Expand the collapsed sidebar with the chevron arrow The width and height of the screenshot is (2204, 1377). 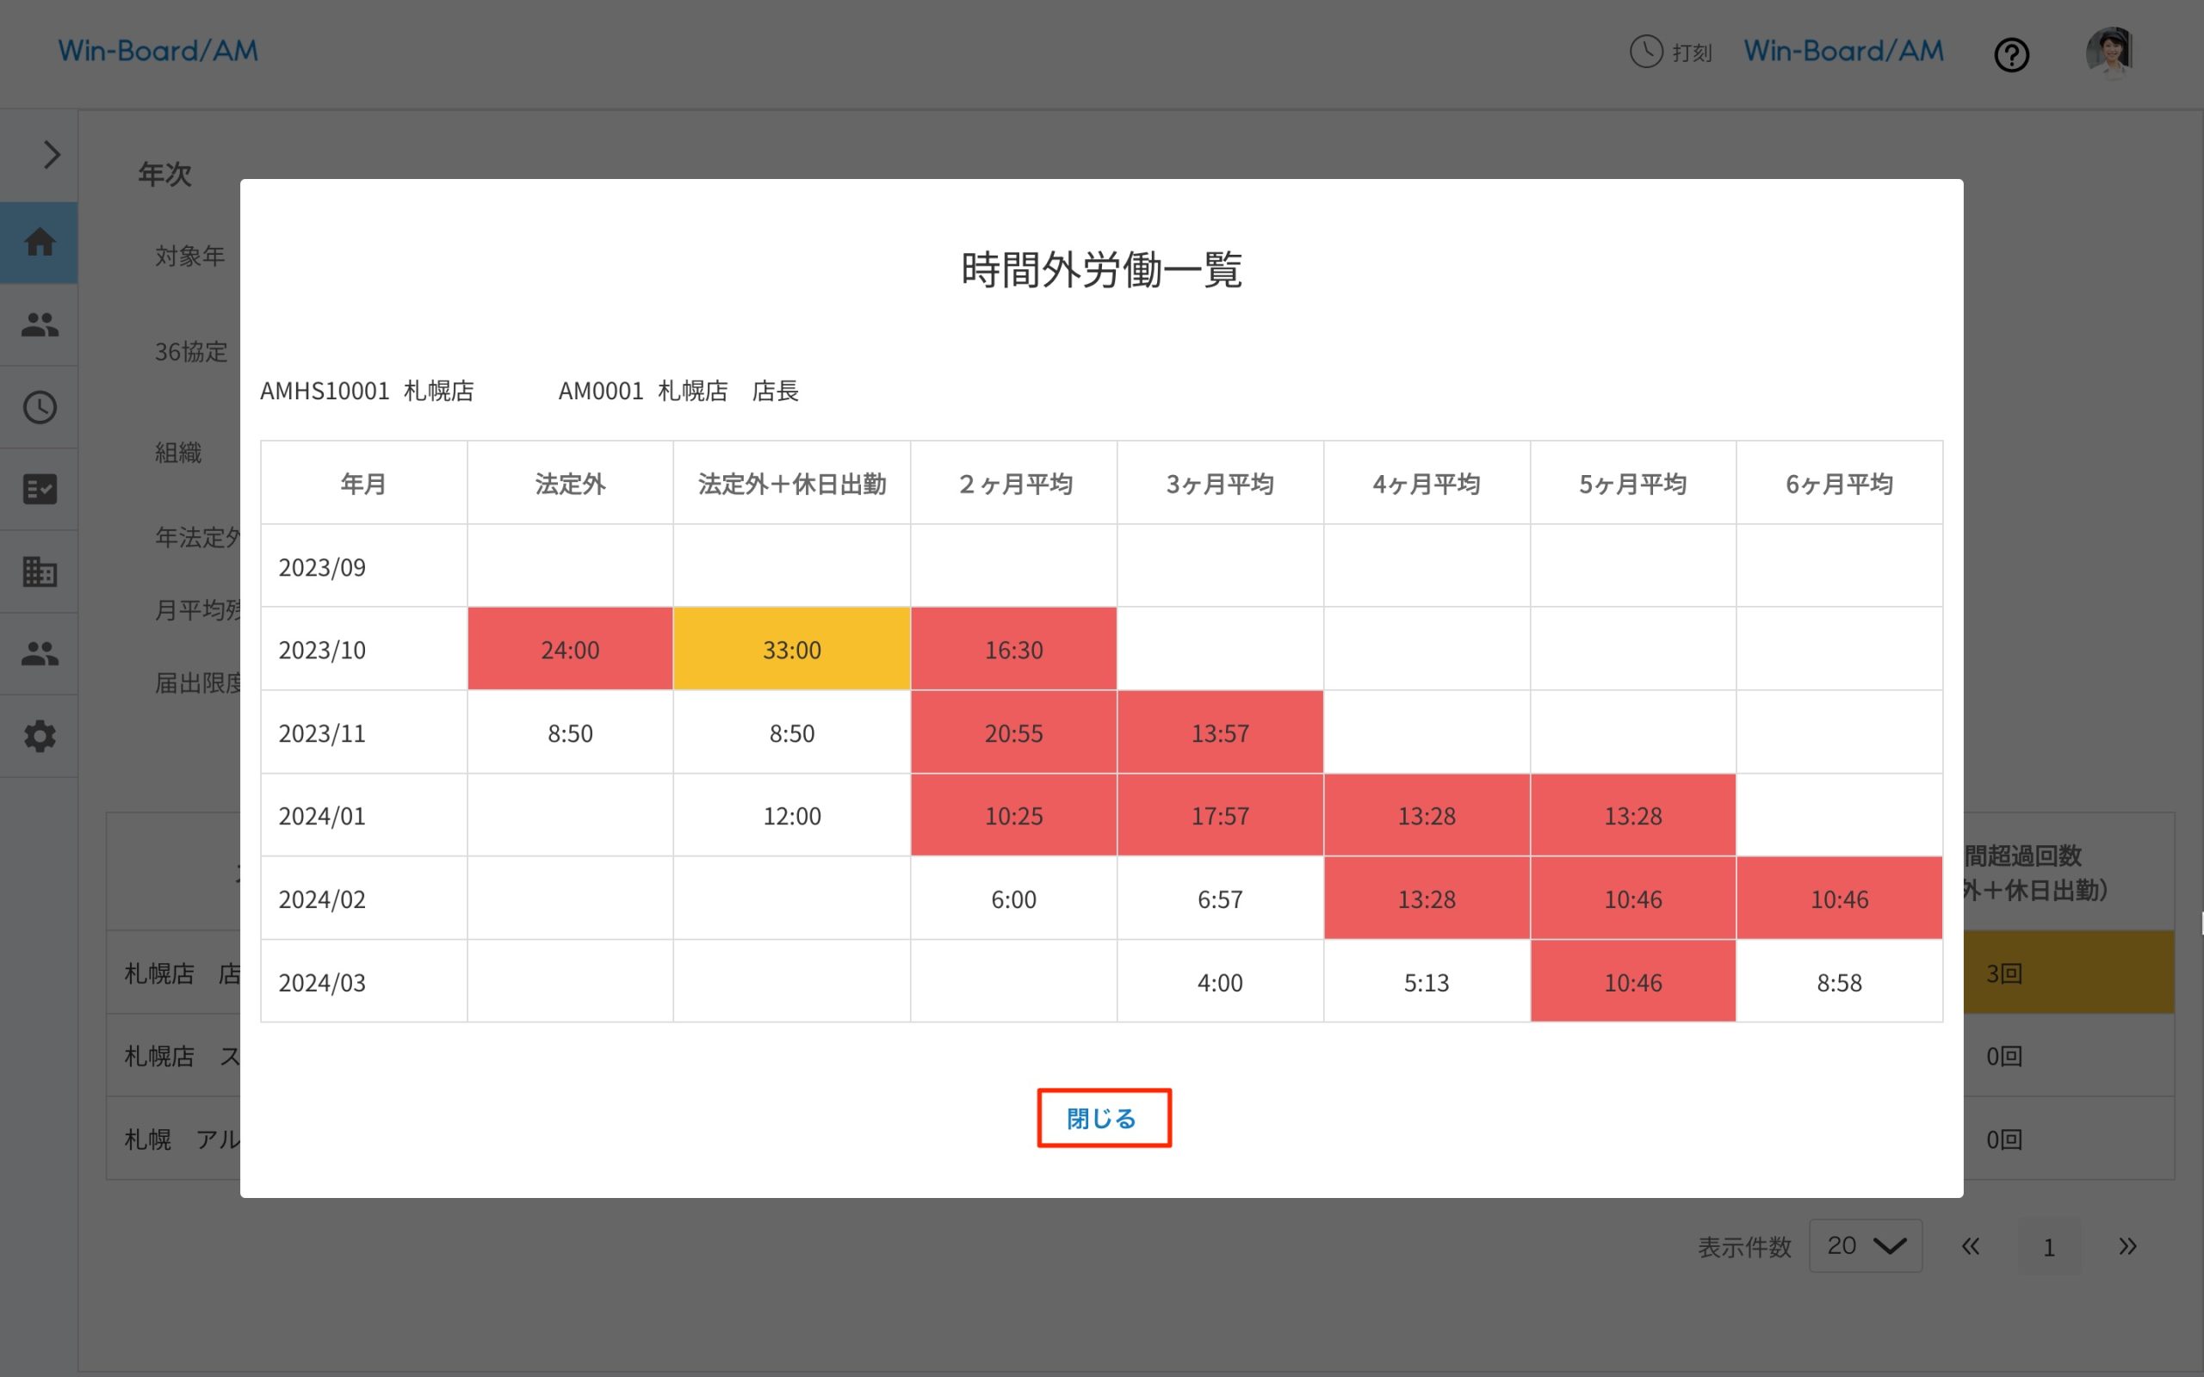point(49,155)
